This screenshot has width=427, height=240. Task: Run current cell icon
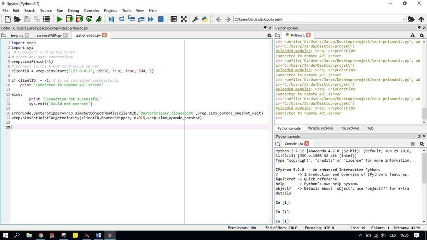coord(70,19)
